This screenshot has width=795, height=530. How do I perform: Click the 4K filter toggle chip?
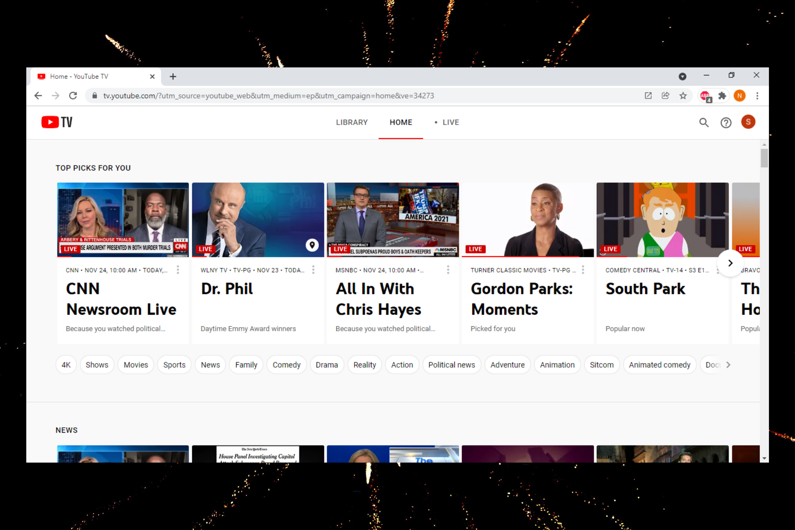point(66,364)
